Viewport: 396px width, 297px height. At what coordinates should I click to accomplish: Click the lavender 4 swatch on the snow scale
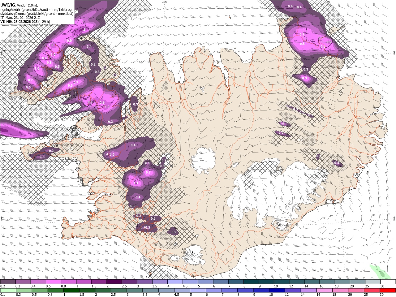(x=175, y=282)
